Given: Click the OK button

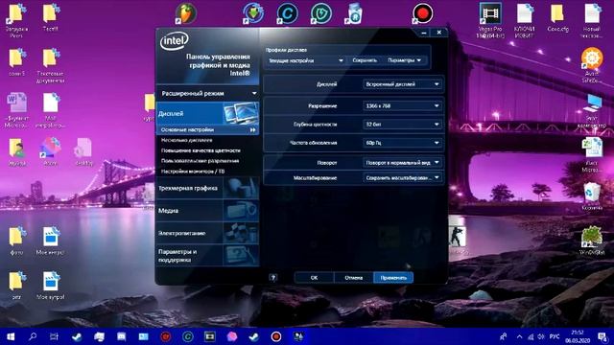Looking at the screenshot, I should [314, 278].
